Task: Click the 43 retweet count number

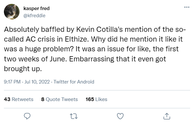Action: point(7,99)
